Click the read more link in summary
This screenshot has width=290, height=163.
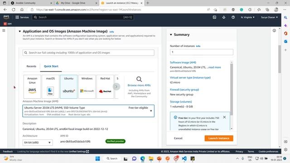pyautogui.click(x=214, y=67)
